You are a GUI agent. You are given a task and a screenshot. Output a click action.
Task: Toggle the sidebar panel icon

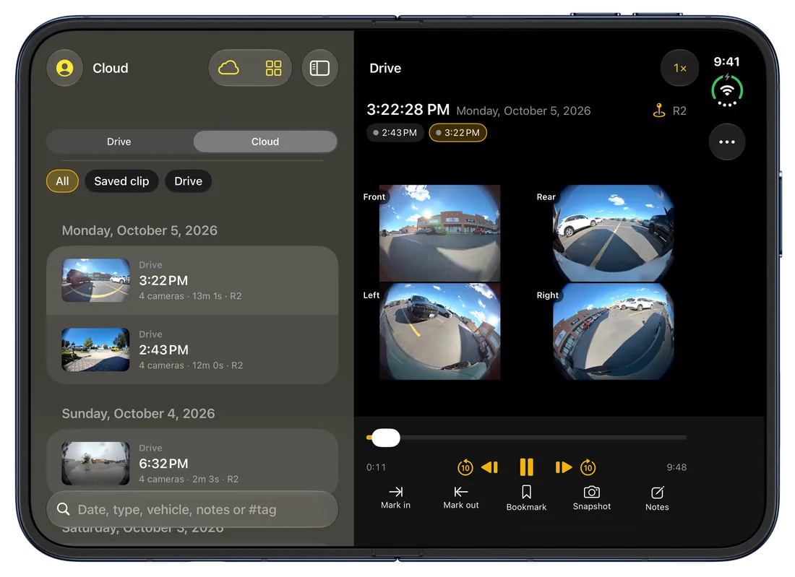319,68
